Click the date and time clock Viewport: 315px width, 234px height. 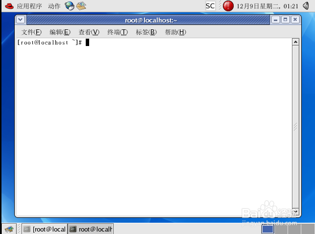(x=267, y=6)
